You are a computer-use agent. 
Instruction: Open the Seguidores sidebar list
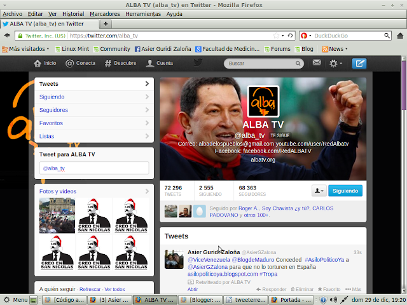tap(94, 110)
